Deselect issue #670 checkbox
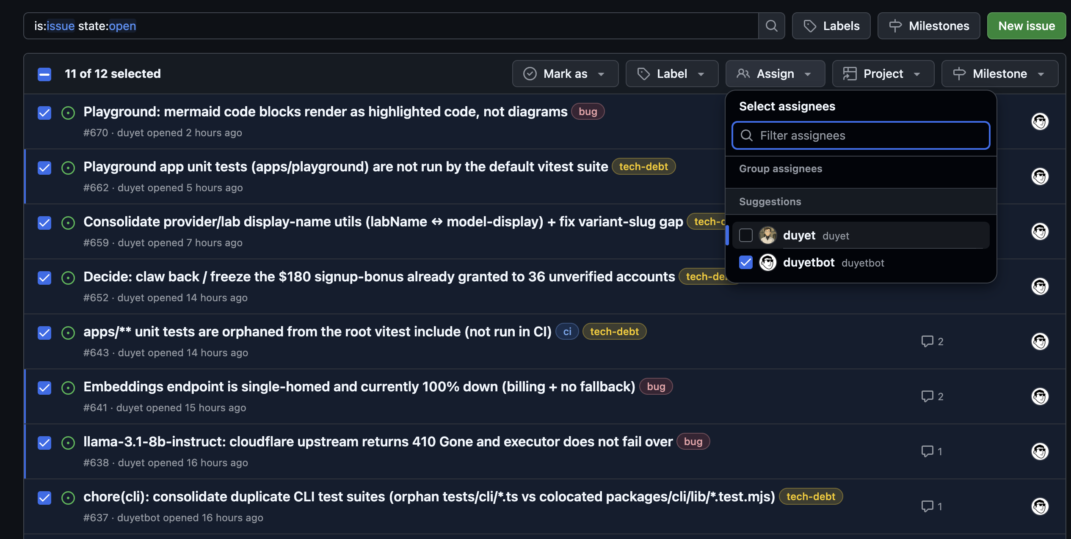1071x539 pixels. pyautogui.click(x=44, y=113)
